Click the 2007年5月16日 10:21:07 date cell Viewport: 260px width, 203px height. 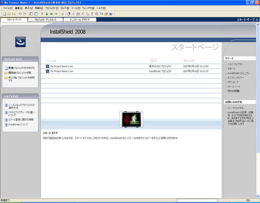point(196,71)
